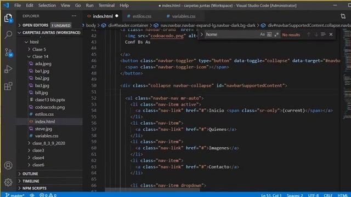Open the Manage gear icon
This screenshot has height=197, width=351.
pos(8,182)
